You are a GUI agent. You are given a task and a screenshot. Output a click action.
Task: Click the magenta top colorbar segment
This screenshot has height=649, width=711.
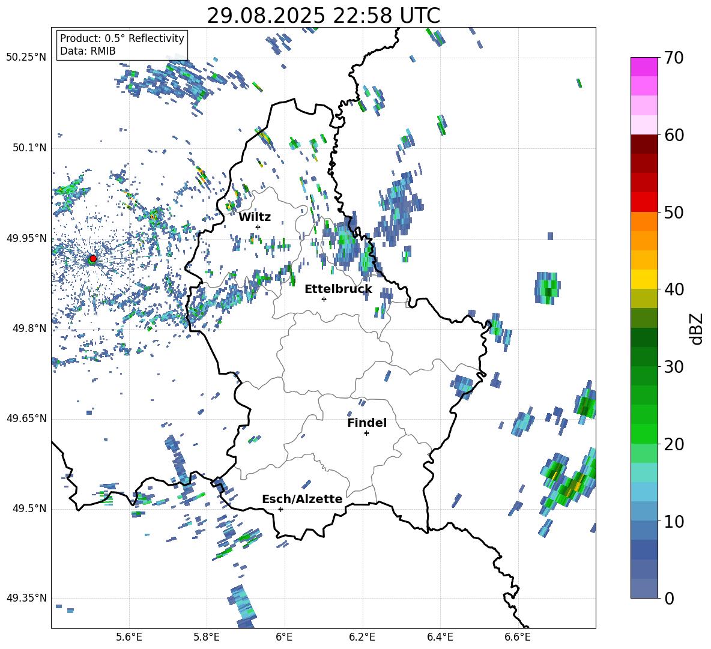coord(644,67)
